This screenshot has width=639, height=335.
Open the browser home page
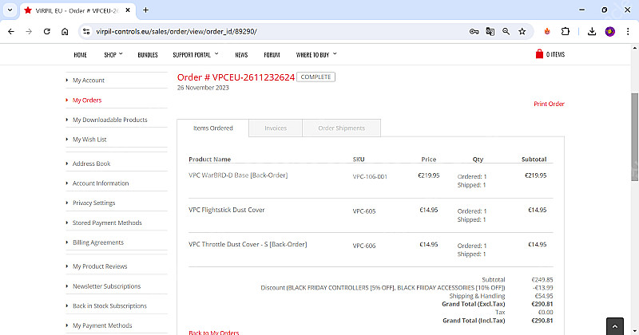65,31
